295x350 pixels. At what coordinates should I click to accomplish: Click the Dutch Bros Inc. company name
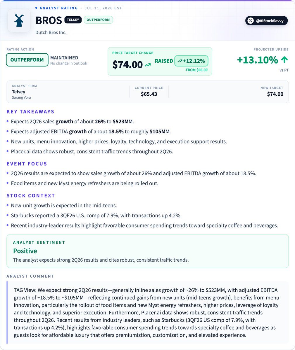pyautogui.click(x=51, y=32)
